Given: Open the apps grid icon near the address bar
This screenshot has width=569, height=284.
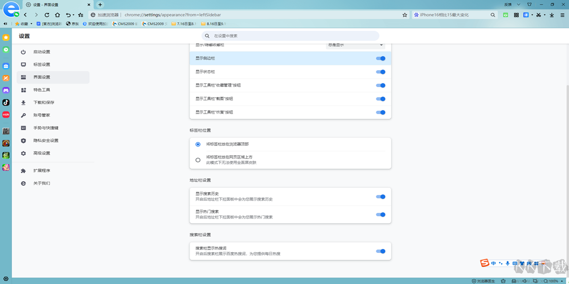Looking at the screenshot, I should click(516, 15).
